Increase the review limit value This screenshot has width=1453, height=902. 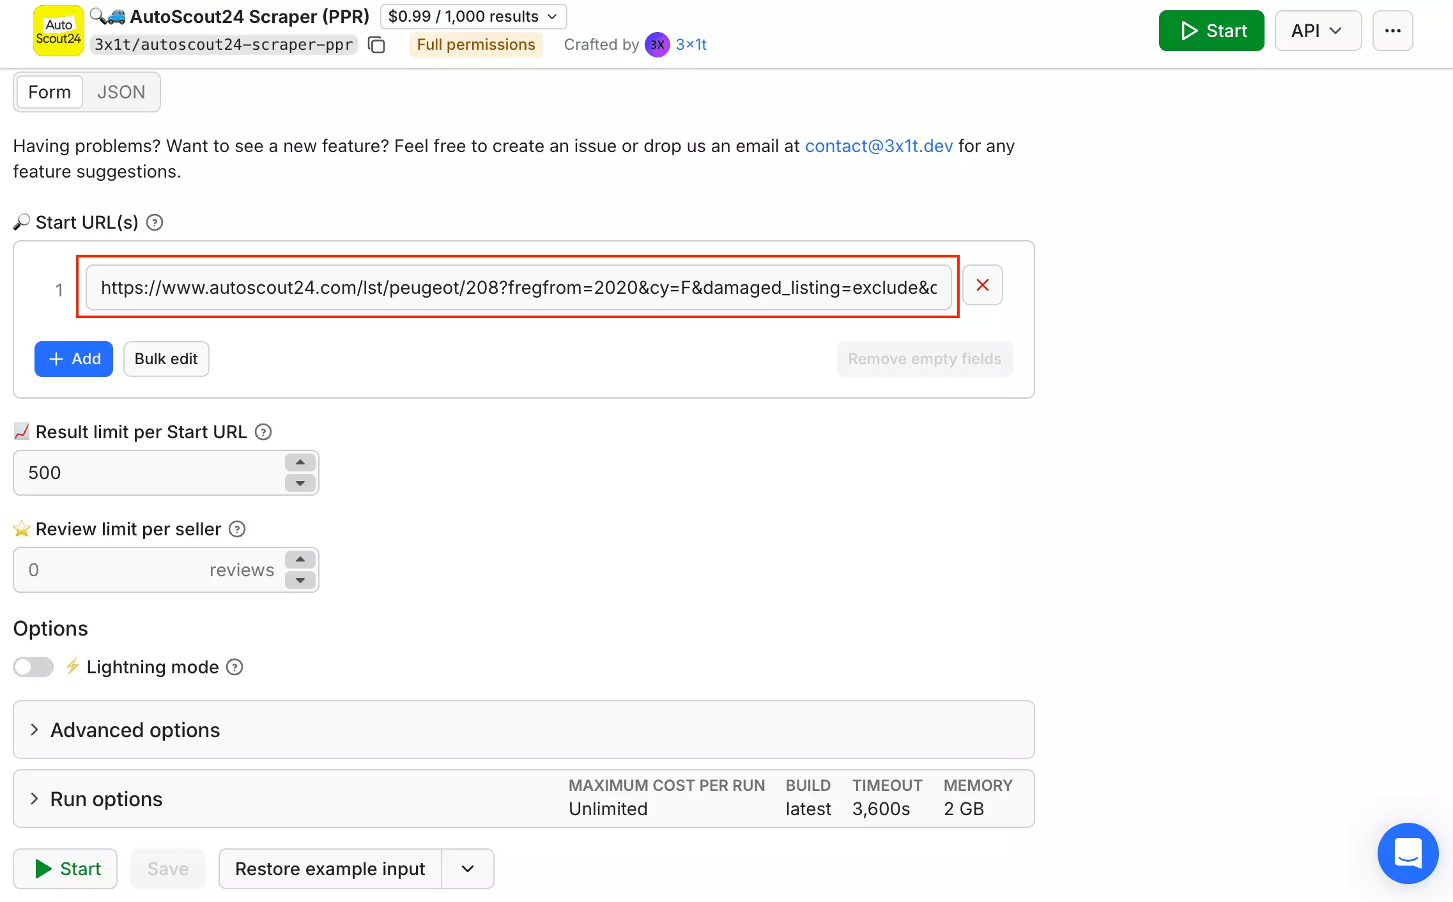point(300,560)
